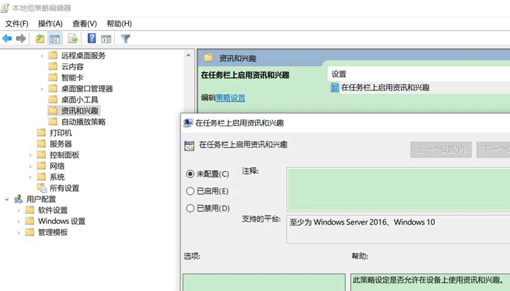The image size is (510, 291).
Task: Click the tree panel scroll-up arrow
Action: click(x=189, y=56)
